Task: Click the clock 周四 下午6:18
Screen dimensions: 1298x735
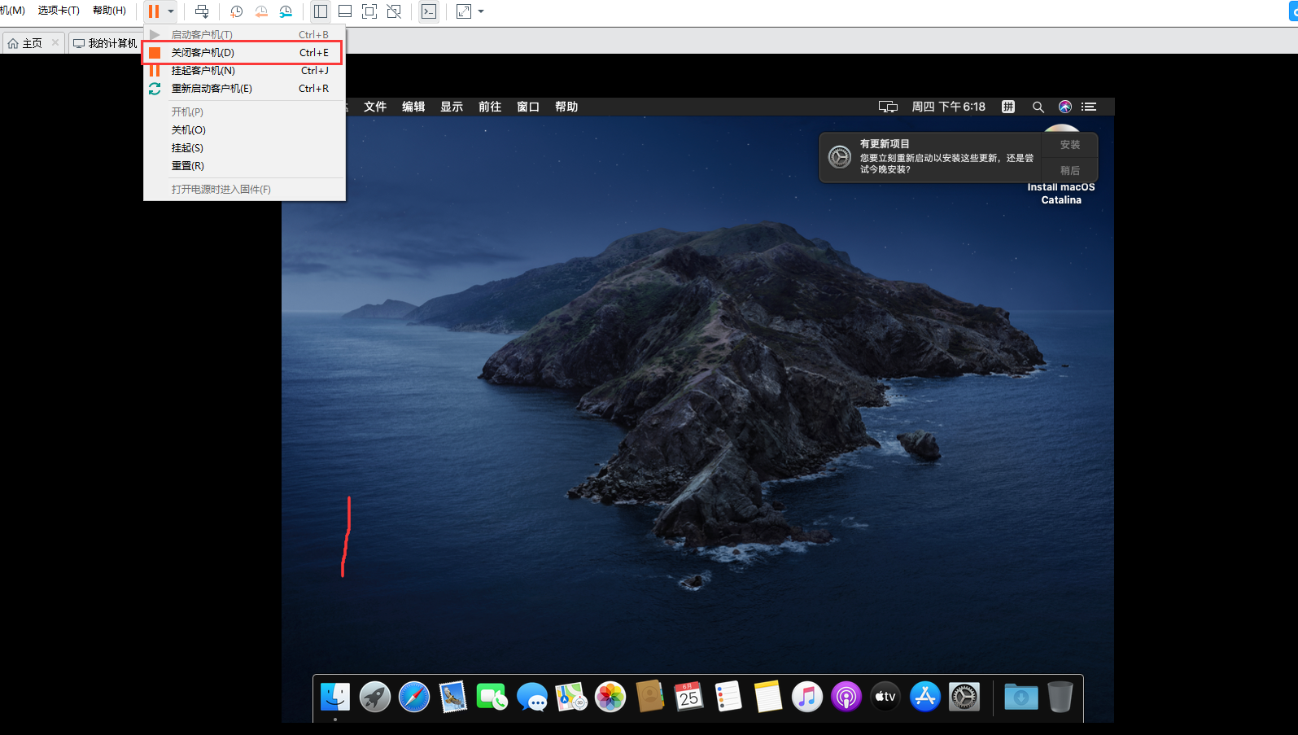Action: (x=948, y=107)
